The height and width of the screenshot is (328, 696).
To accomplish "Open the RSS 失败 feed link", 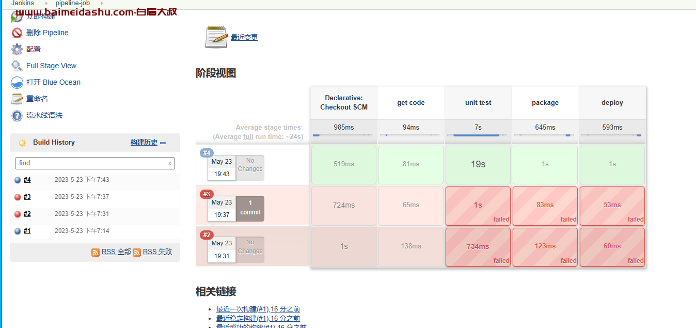I will [157, 252].
